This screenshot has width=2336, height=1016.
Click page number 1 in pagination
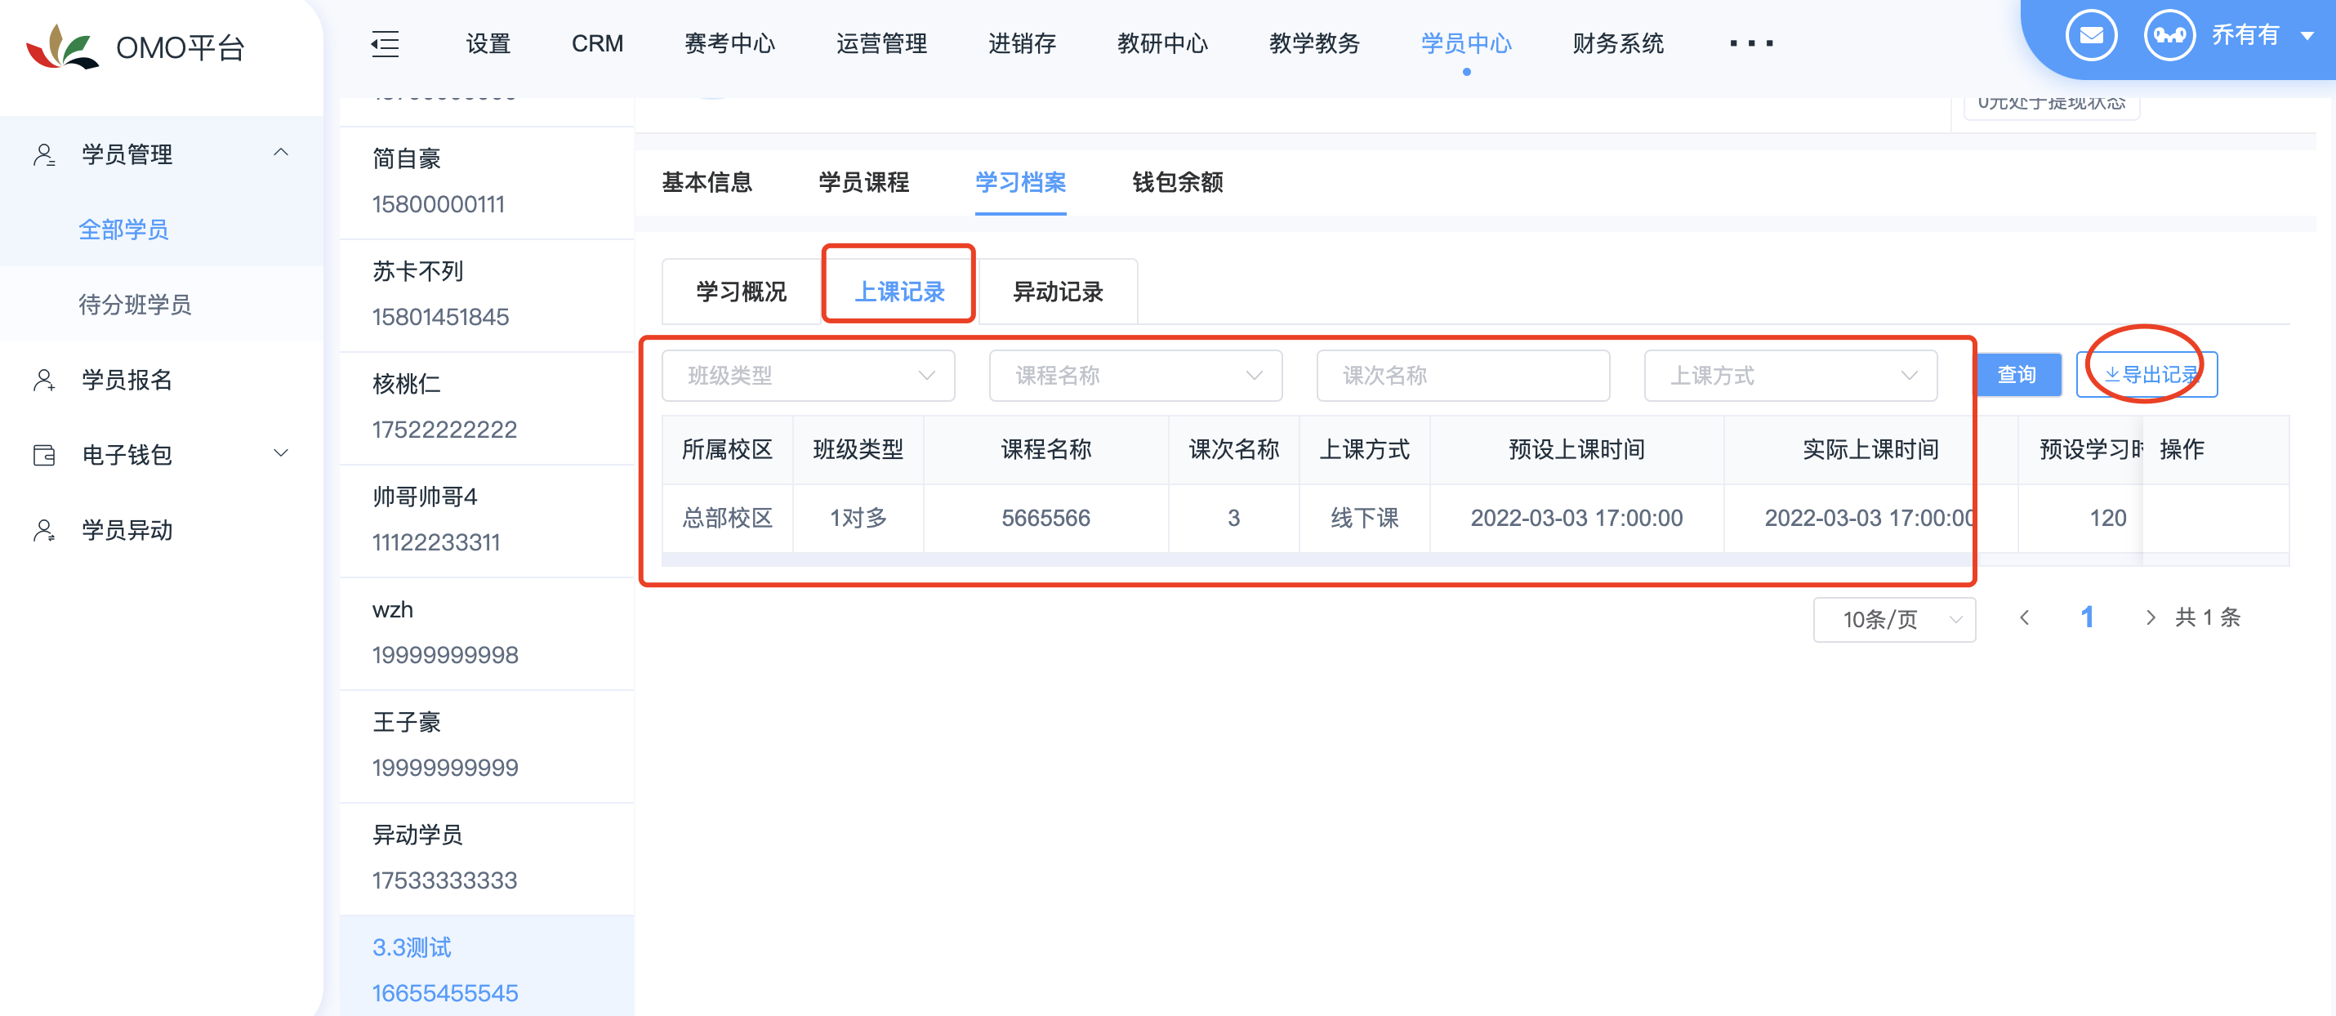coord(2087,617)
